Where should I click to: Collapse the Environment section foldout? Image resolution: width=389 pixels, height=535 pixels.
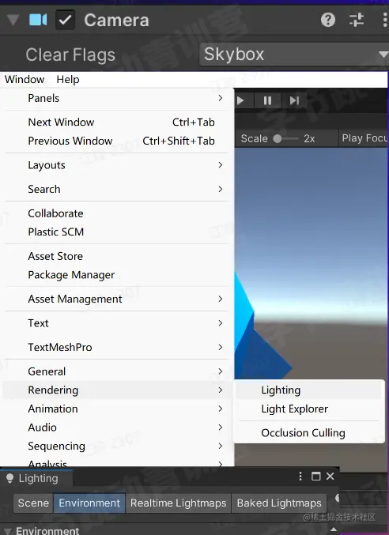(8, 531)
